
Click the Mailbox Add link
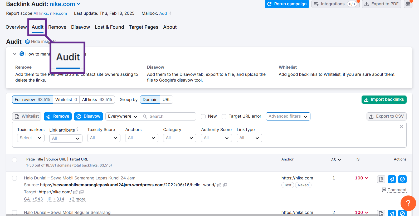click(163, 13)
